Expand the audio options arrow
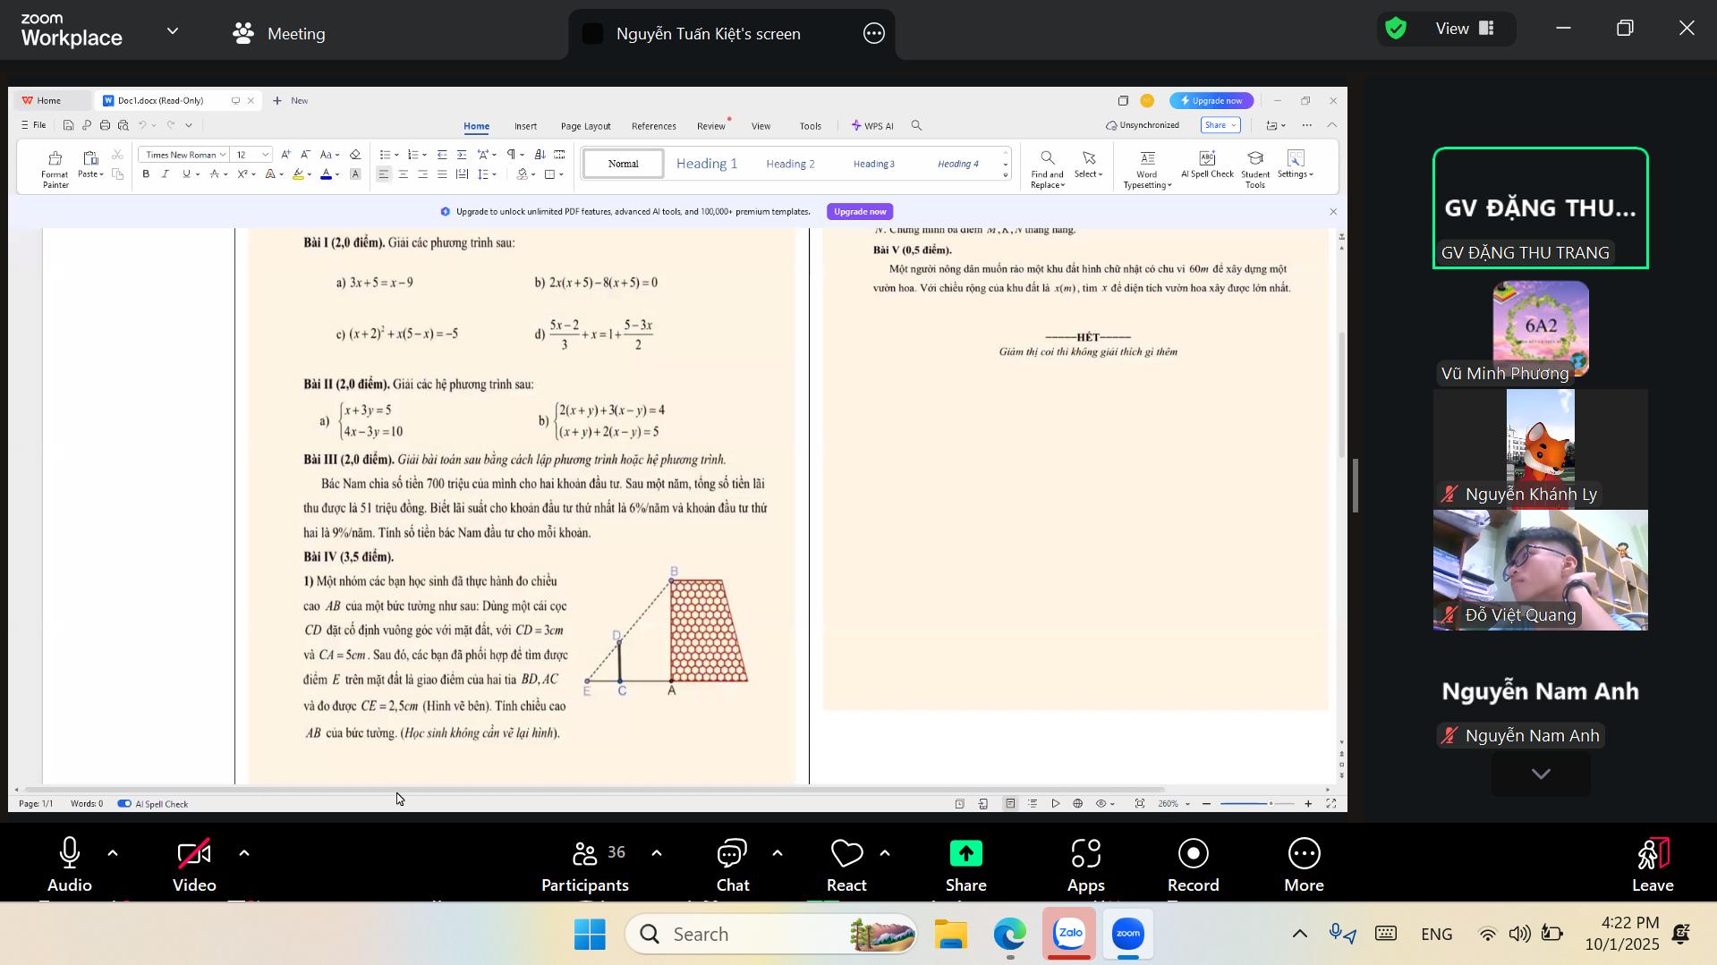 click(x=113, y=853)
